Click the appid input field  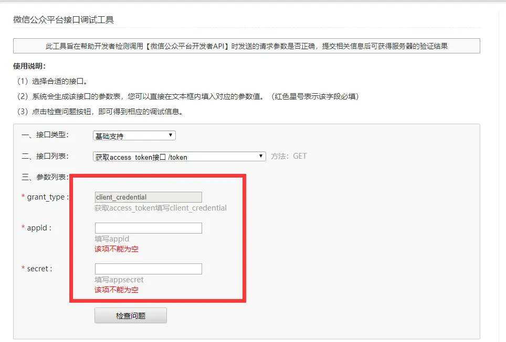point(149,228)
